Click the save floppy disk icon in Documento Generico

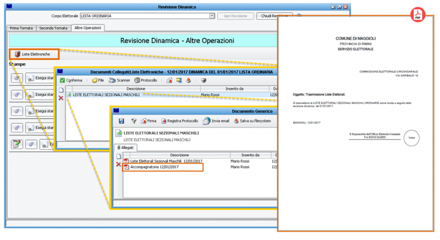tap(121, 121)
